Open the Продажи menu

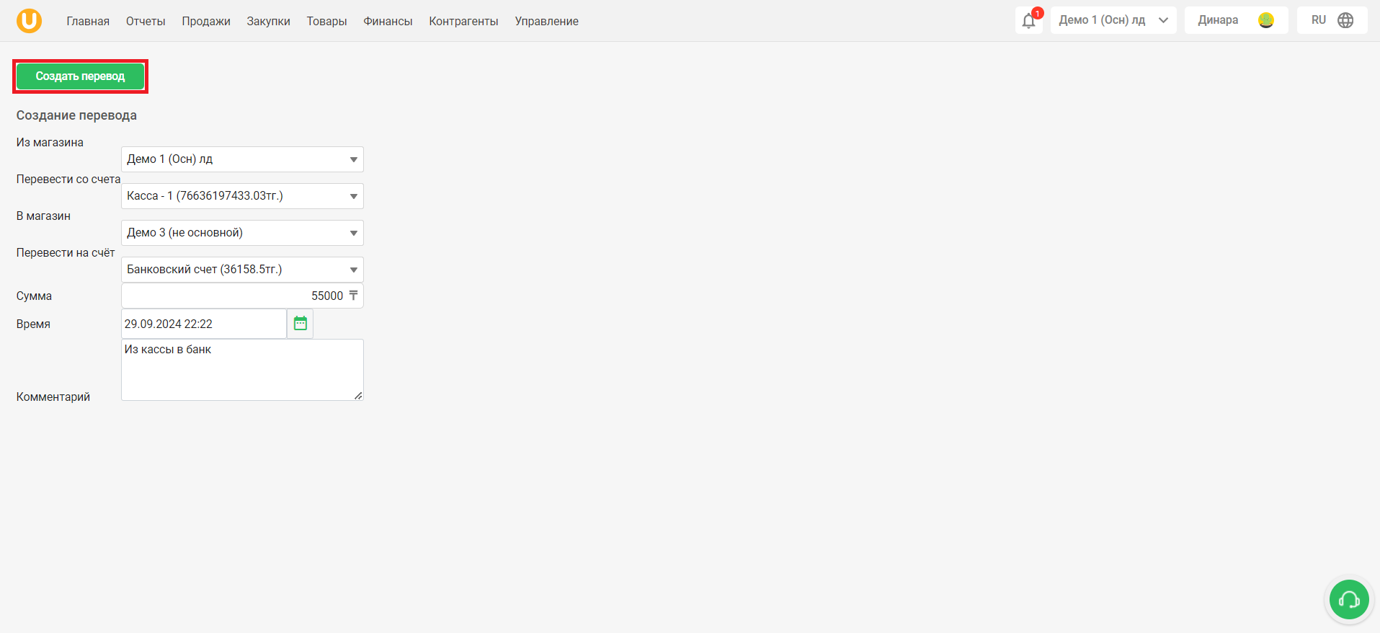pyautogui.click(x=206, y=21)
